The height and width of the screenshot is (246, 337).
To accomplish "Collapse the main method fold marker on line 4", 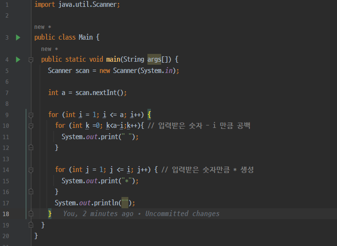I will [31, 60].
